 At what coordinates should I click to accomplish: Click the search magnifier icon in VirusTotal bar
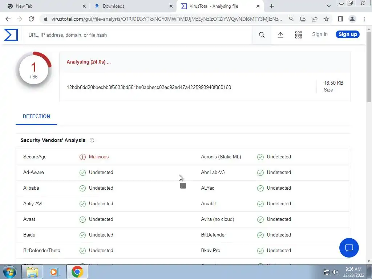pyautogui.click(x=262, y=35)
